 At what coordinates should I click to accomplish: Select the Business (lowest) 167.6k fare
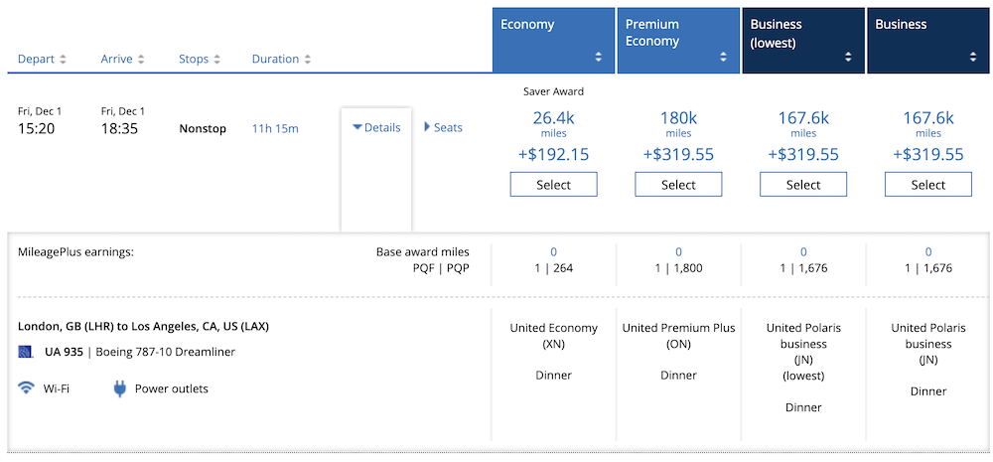(803, 185)
